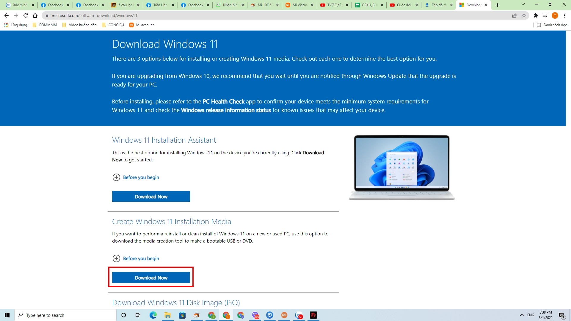Open the browser home page

point(35,15)
